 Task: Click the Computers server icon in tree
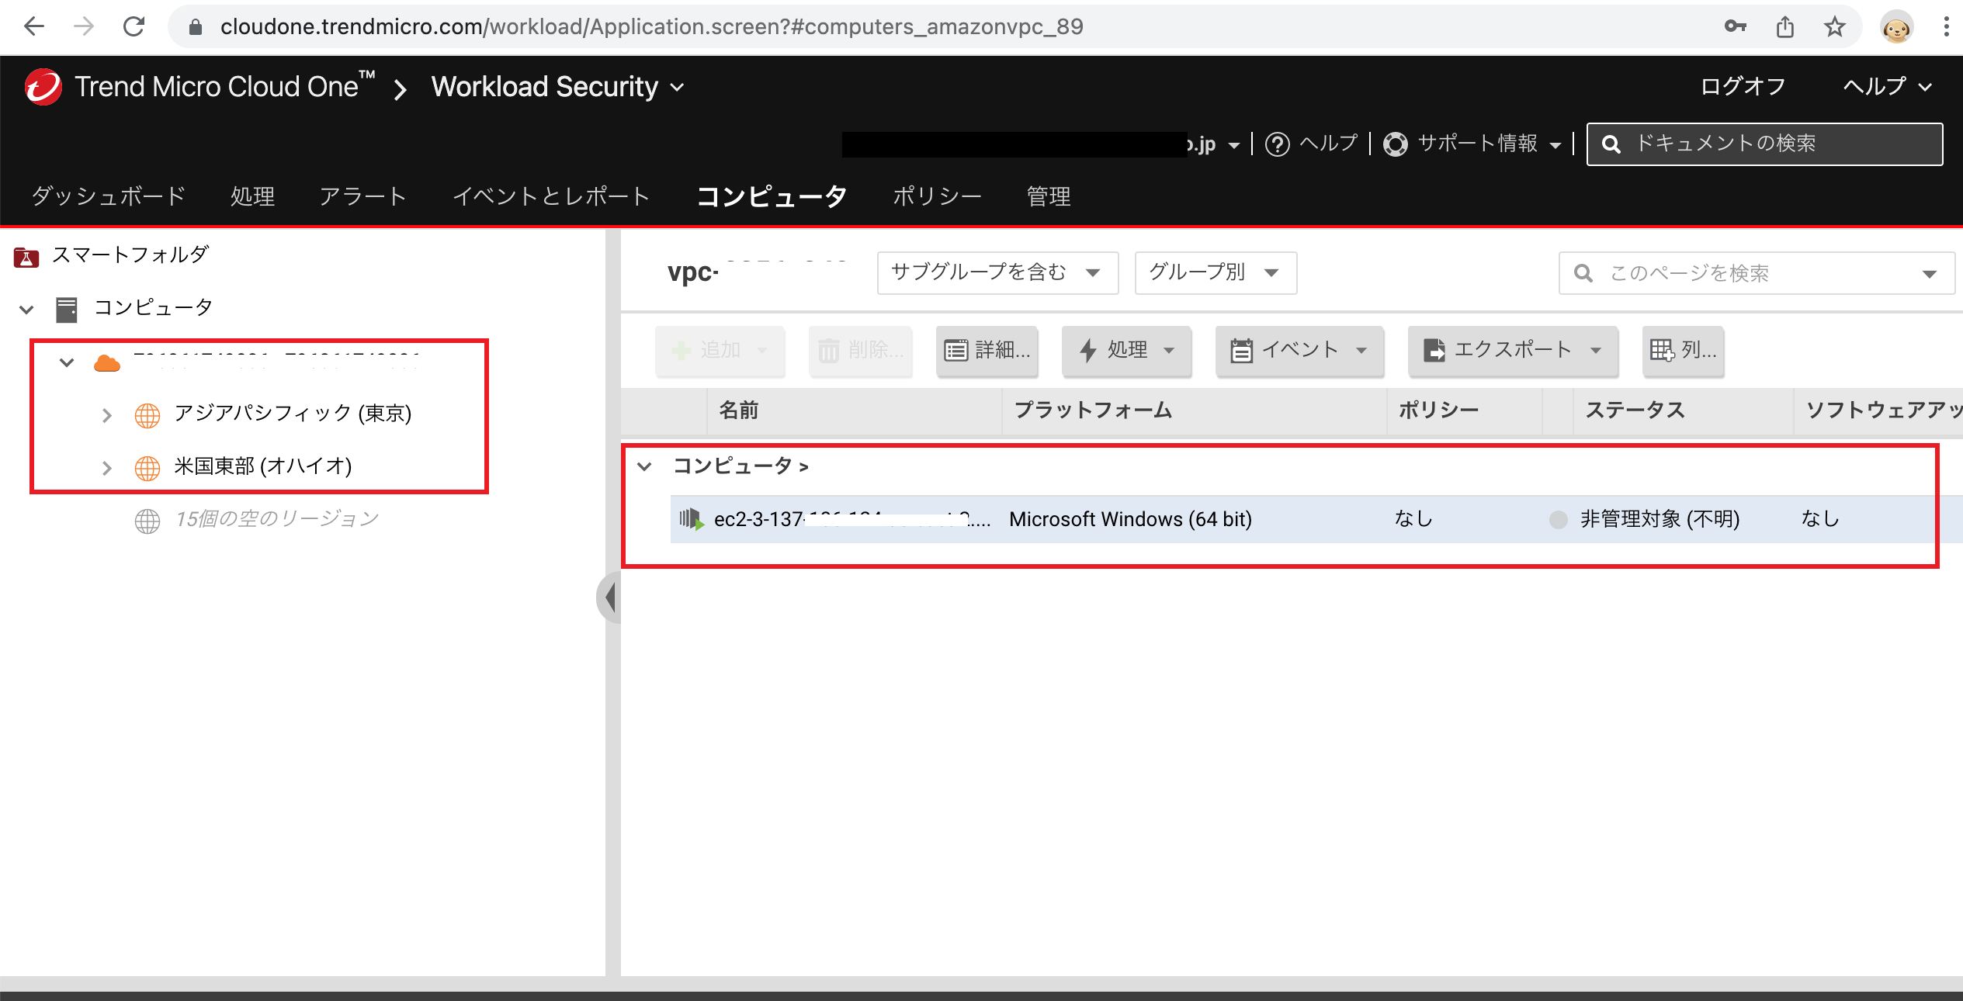tap(67, 310)
